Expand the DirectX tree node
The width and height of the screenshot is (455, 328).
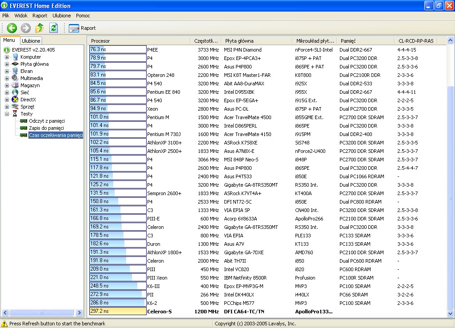tap(7, 100)
